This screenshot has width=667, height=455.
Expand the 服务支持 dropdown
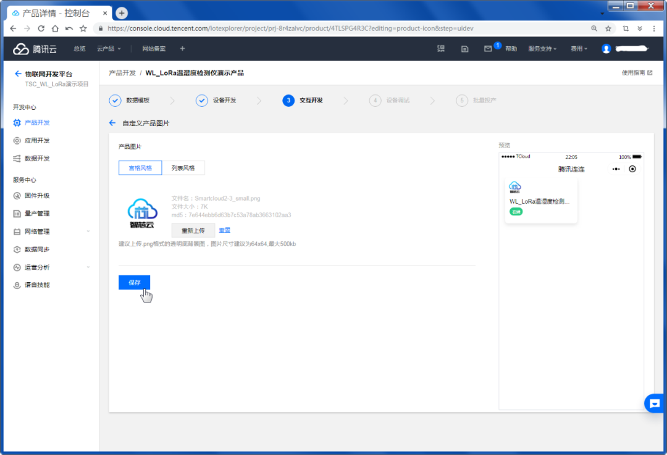click(542, 49)
